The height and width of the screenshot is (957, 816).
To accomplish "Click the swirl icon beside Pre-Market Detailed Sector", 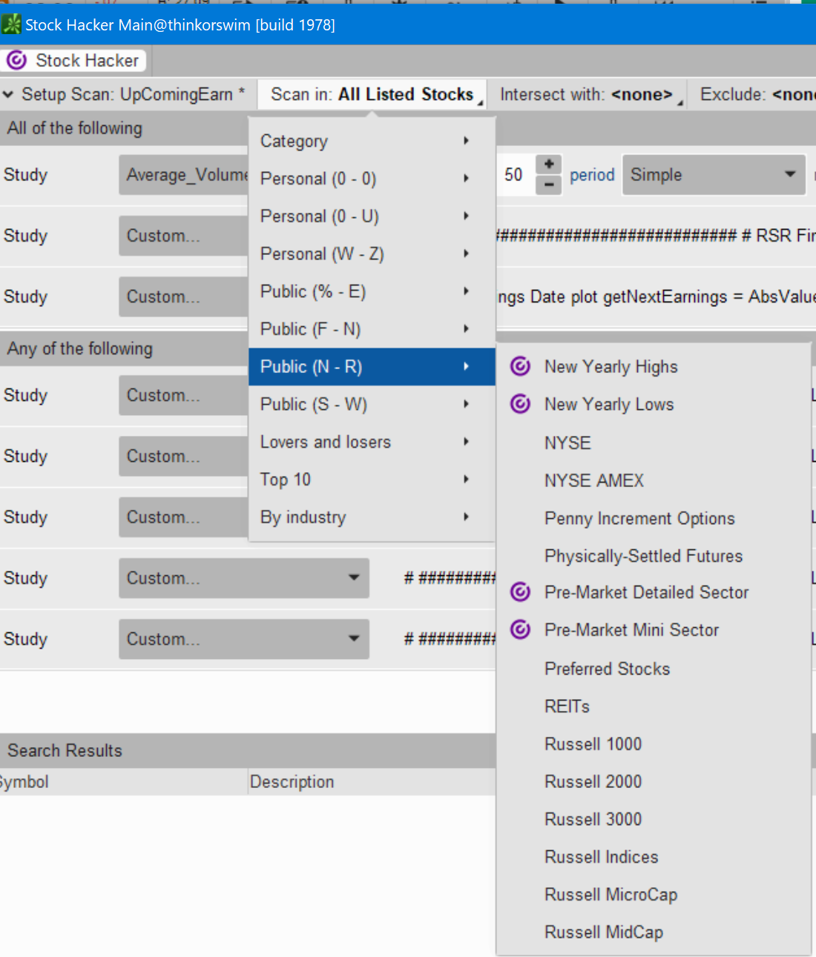I will [x=521, y=592].
